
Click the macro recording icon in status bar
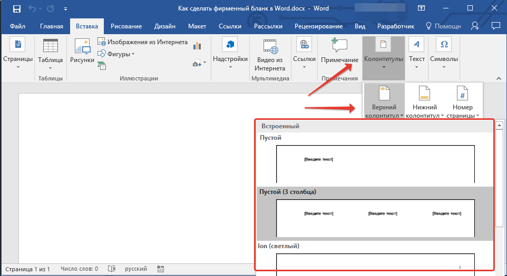pyautogui.click(x=161, y=269)
